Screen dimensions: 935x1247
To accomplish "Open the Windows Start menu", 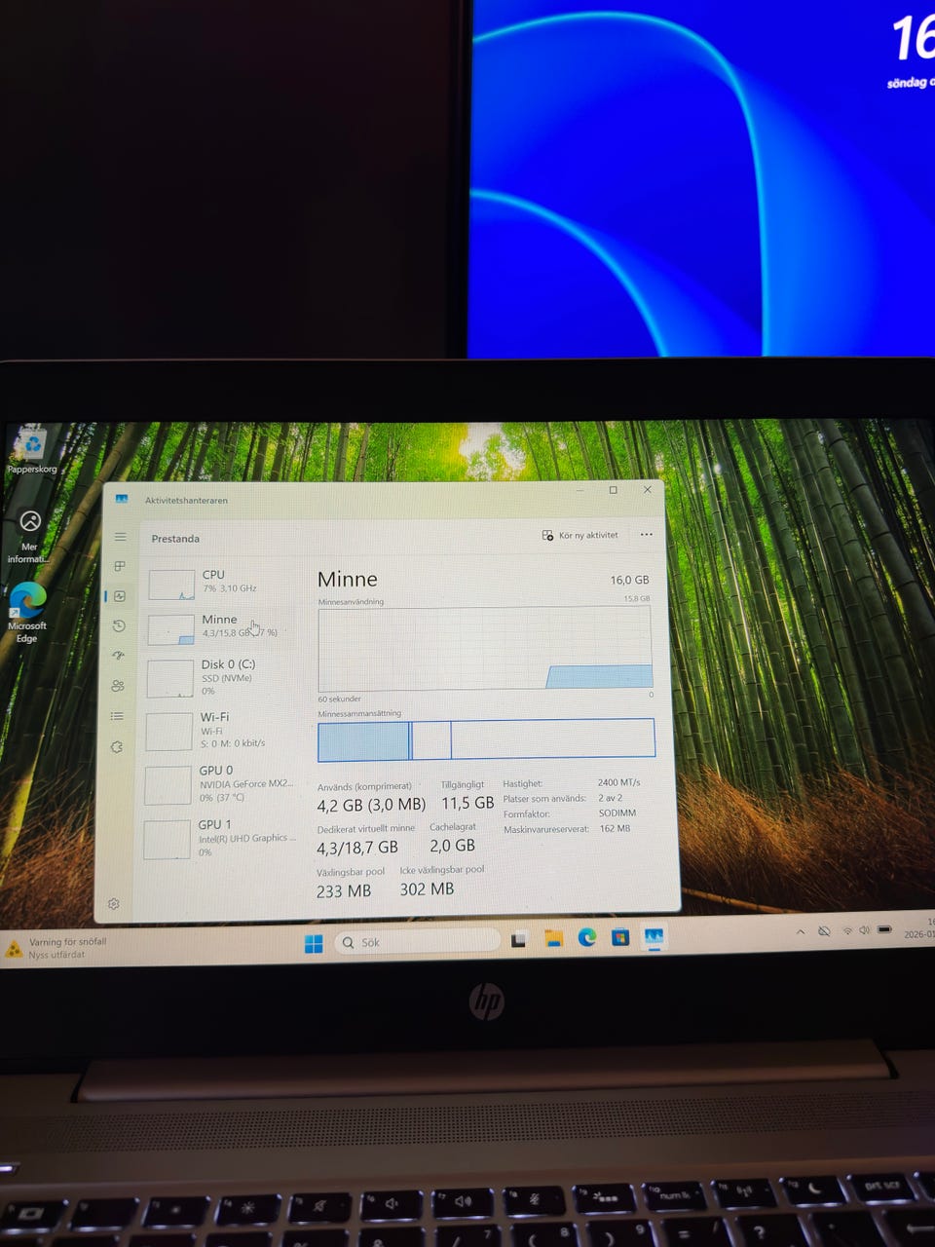I will (314, 943).
